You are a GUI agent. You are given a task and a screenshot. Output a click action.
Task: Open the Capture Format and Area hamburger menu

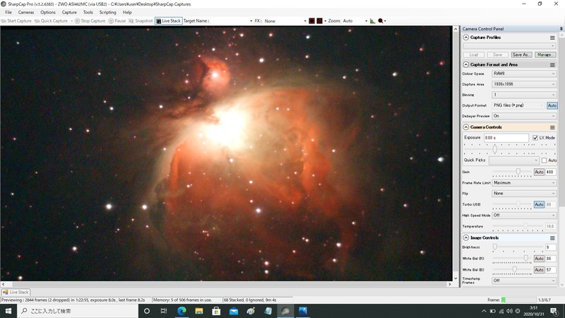coord(552,65)
